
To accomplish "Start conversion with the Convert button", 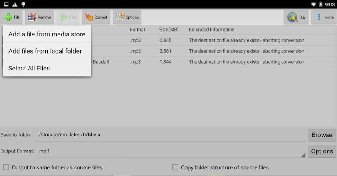I will click(x=96, y=17).
